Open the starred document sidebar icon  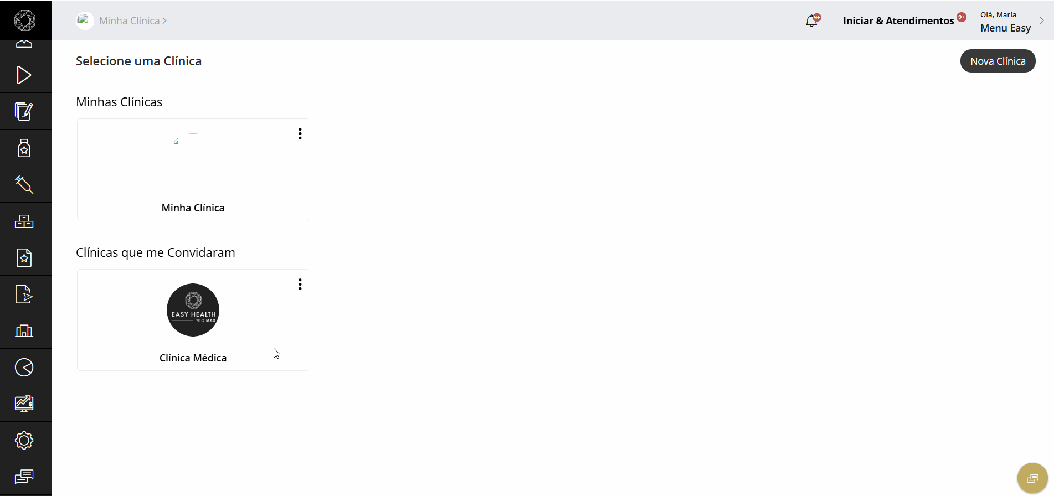click(x=24, y=257)
